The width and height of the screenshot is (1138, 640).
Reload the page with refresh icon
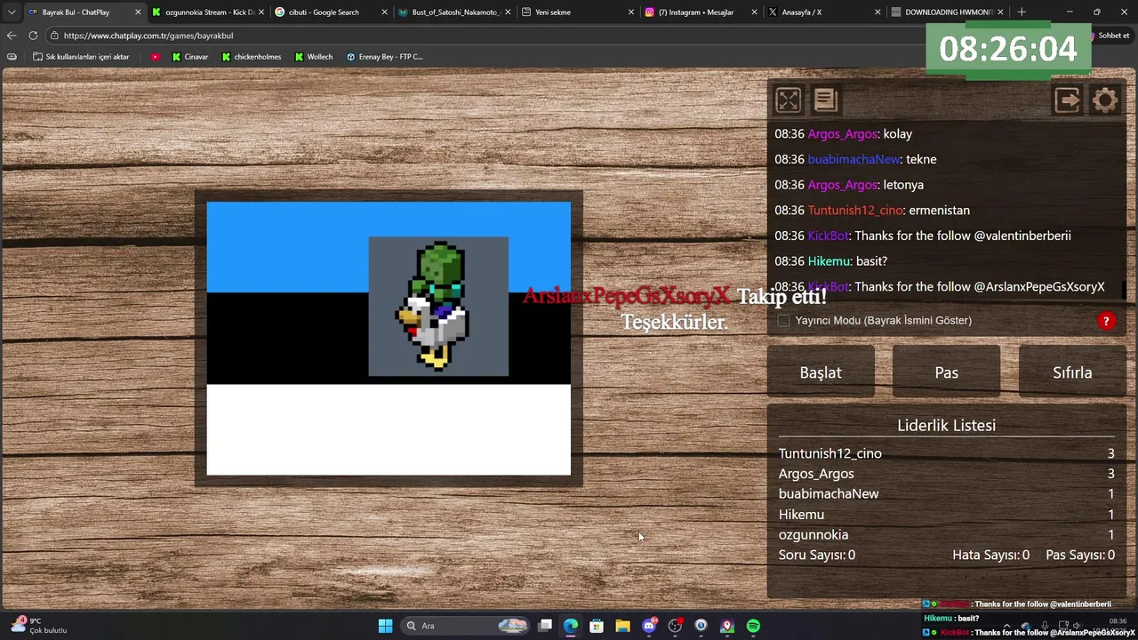tap(33, 36)
